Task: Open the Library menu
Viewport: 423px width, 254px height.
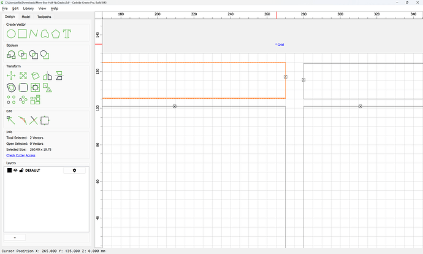Action: [28, 9]
